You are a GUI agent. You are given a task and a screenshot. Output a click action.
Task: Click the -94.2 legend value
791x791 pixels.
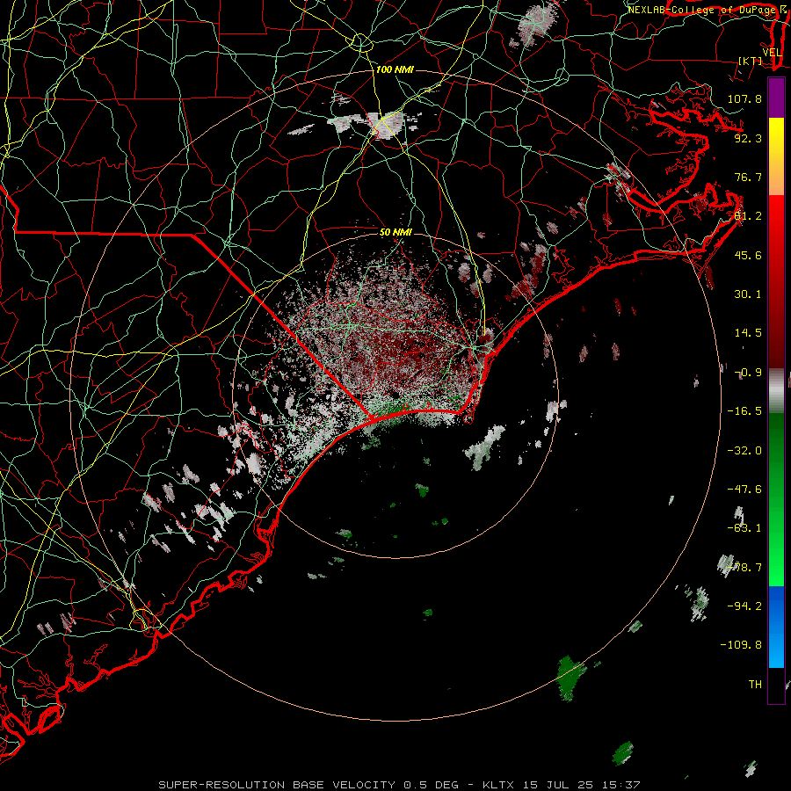(x=744, y=606)
